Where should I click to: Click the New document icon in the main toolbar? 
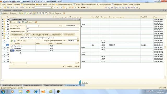(x=2, y=8)
